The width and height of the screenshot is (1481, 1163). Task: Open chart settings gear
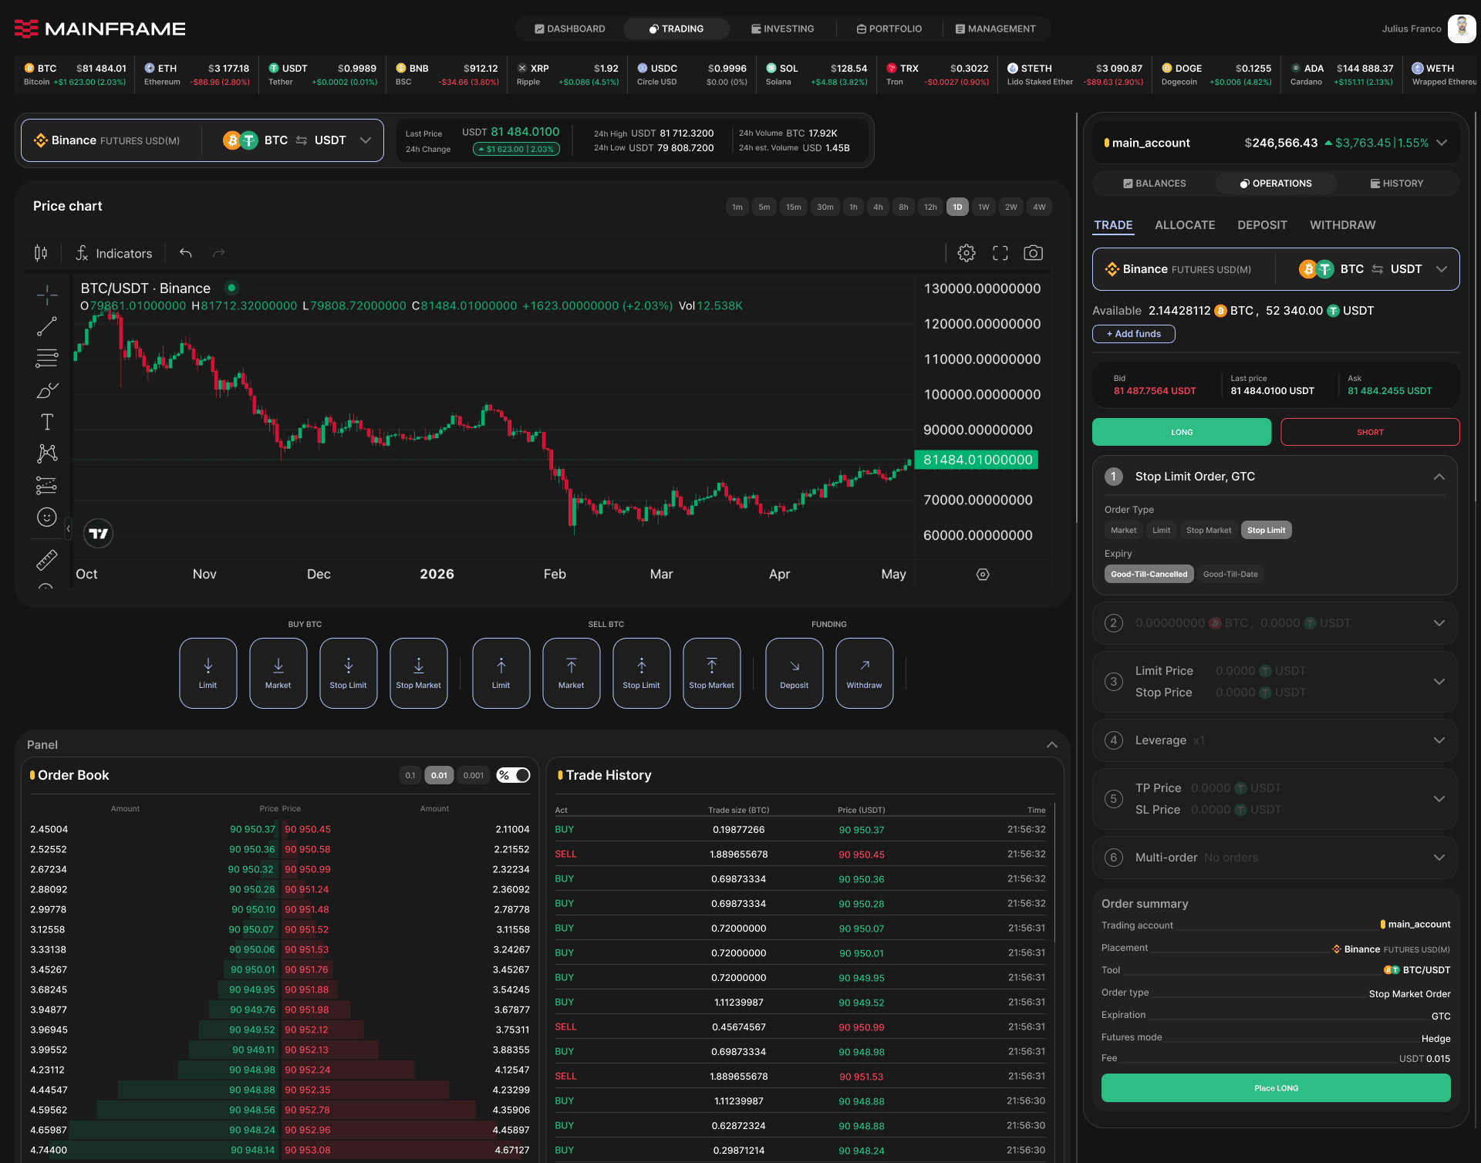pos(967,253)
